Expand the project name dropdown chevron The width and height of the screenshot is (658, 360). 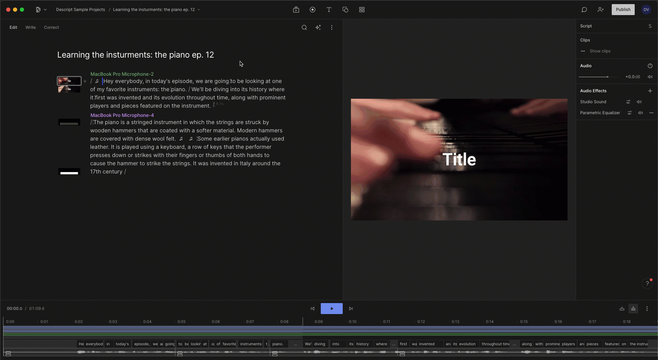(x=199, y=10)
